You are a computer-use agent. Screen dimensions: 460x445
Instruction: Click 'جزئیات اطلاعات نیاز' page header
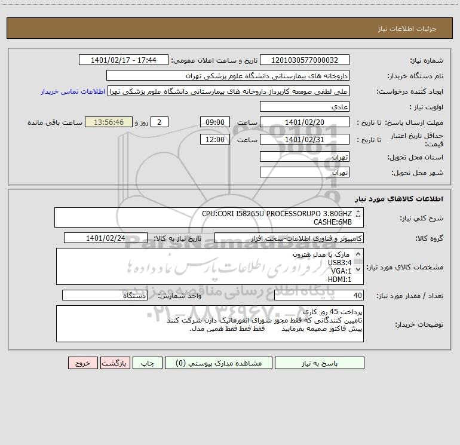point(407,29)
